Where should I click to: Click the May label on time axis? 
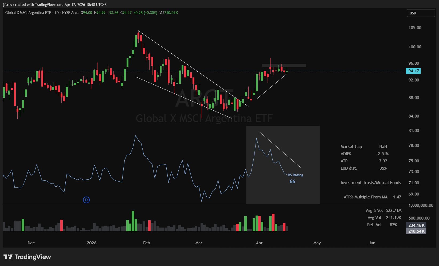point(317,243)
